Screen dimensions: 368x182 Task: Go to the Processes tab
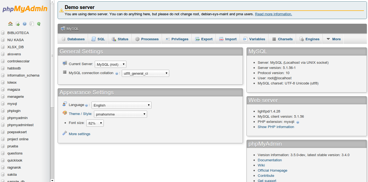[147, 39]
